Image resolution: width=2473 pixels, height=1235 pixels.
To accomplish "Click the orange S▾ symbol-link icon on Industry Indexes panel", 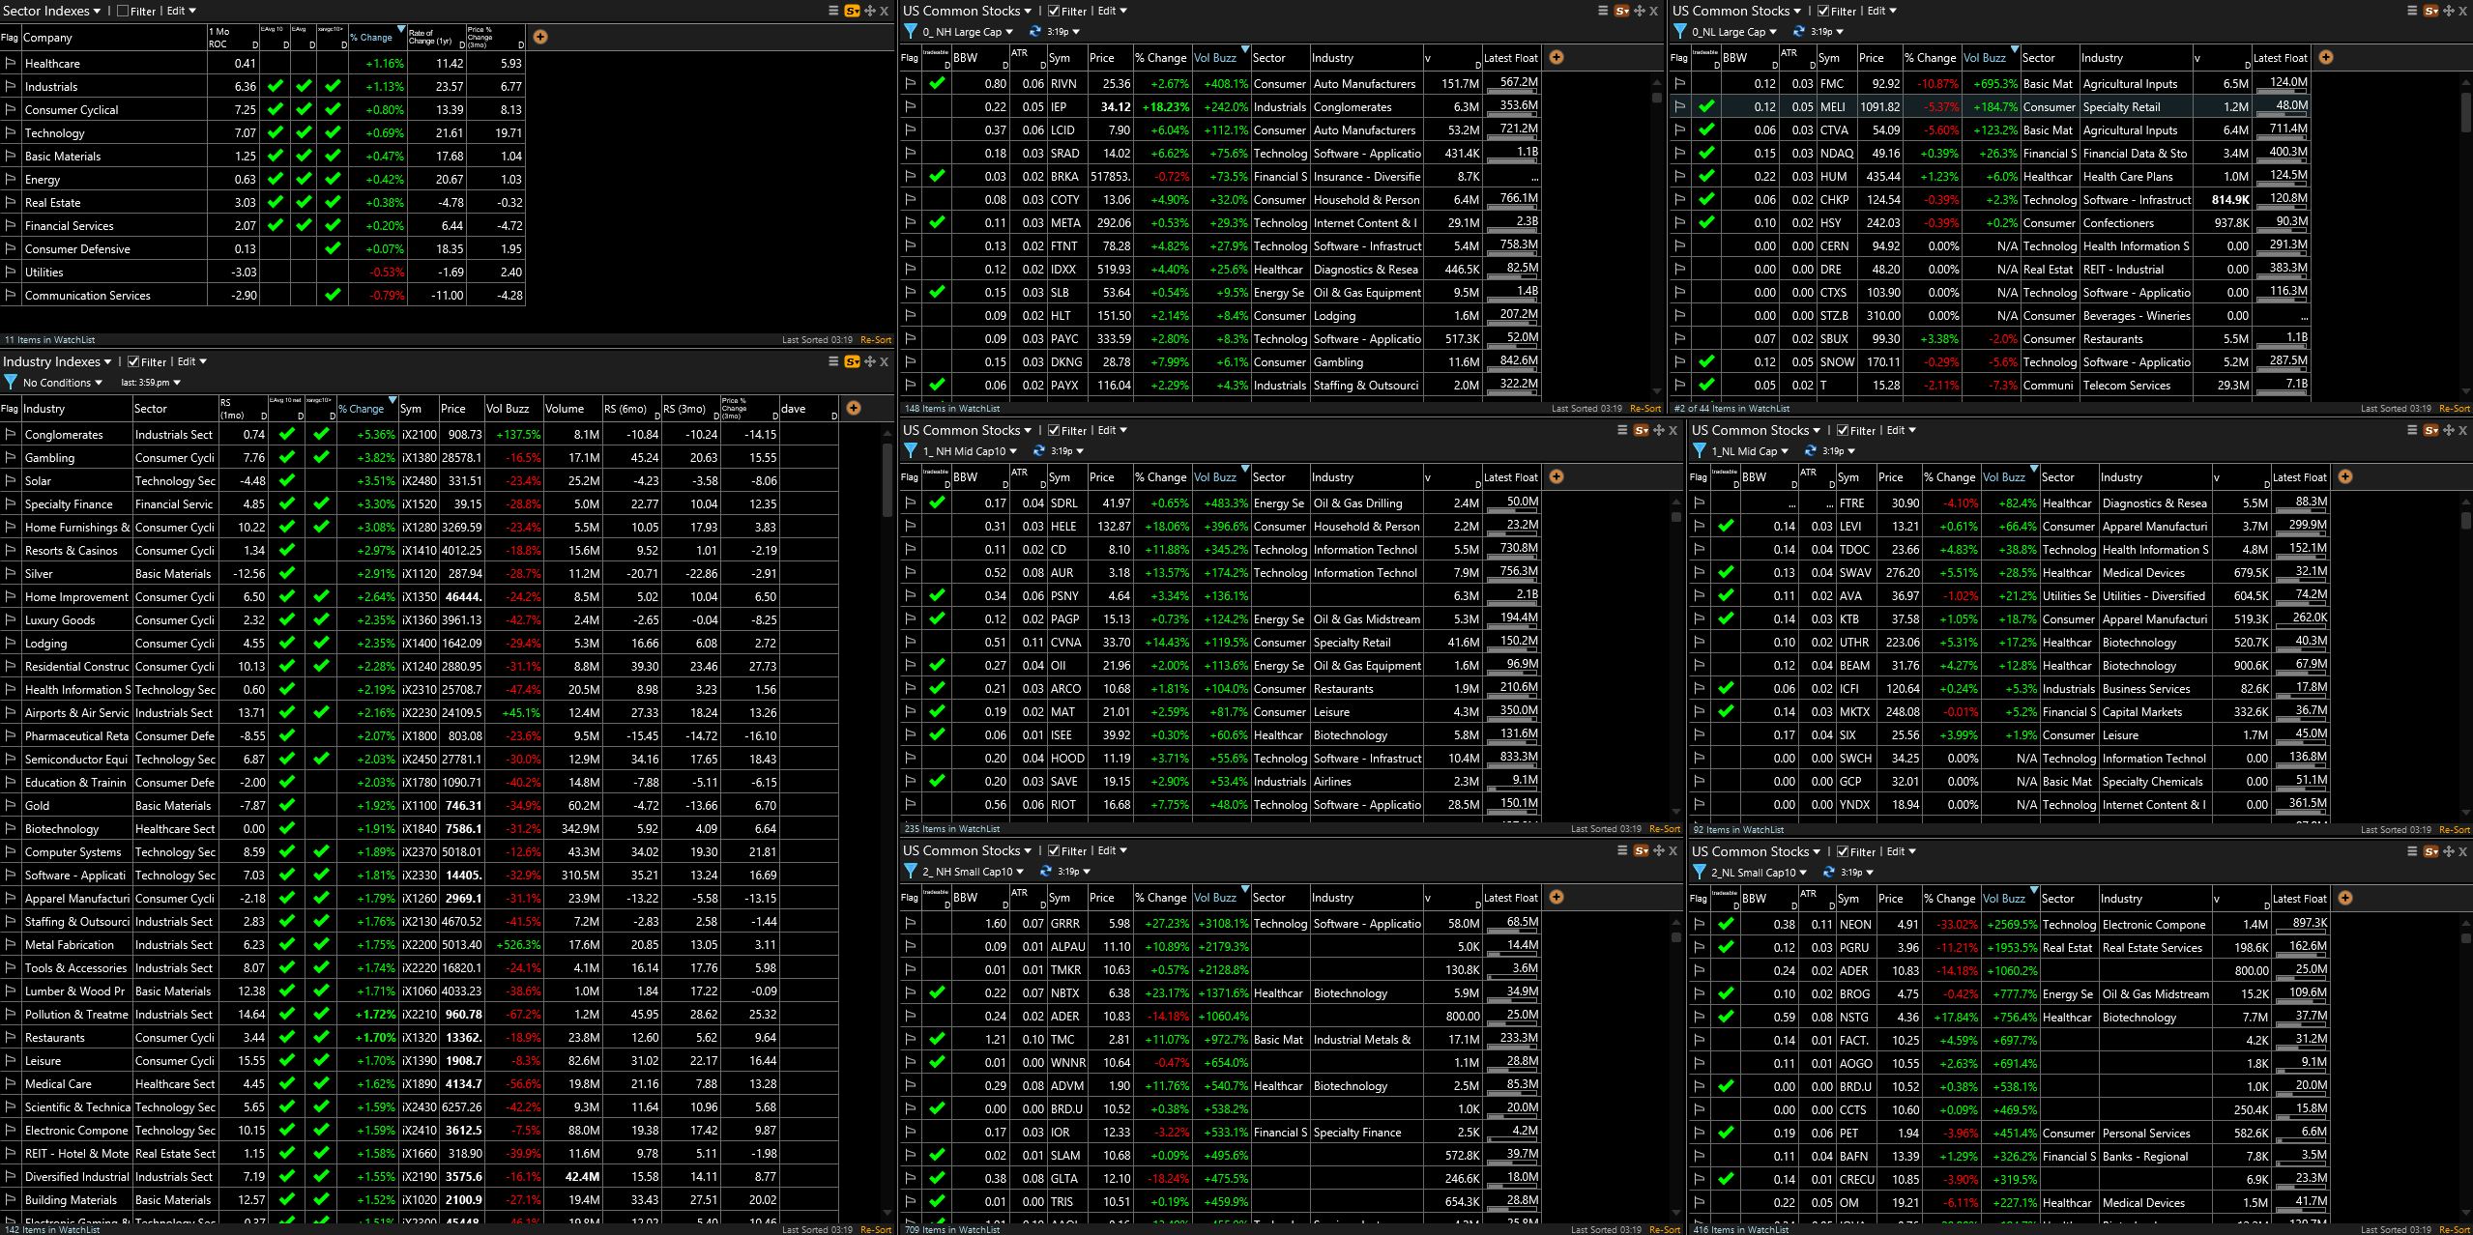I will click(x=852, y=361).
